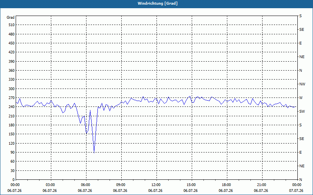The image size is (313, 195).
Task: Click the W compass label on the right axis
Action: click(x=301, y=98)
